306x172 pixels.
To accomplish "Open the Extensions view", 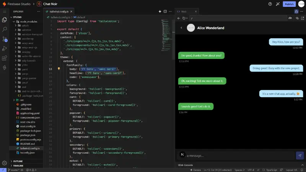I will click(5, 58).
